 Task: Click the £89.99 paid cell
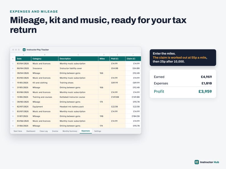[x=118, y=83]
